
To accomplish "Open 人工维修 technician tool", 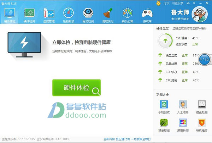I will (x=183, y=107).
